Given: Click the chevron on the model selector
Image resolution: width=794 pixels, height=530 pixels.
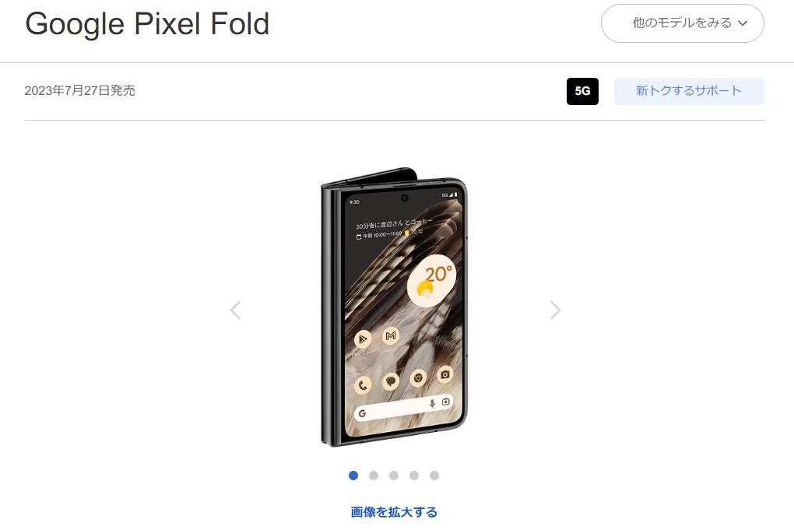Looking at the screenshot, I should (x=743, y=23).
